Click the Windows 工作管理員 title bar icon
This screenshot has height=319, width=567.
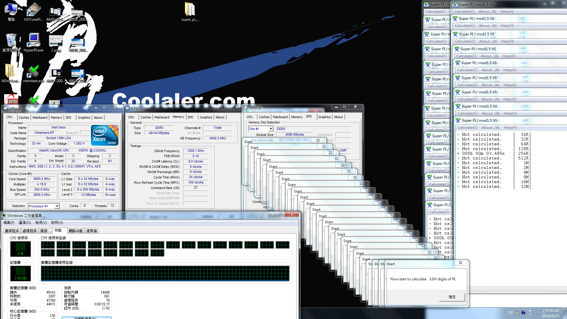4,215
